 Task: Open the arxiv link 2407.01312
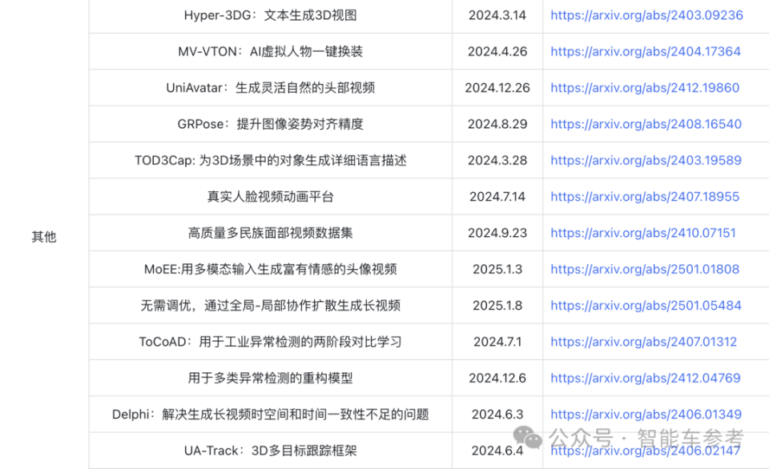pos(643,342)
